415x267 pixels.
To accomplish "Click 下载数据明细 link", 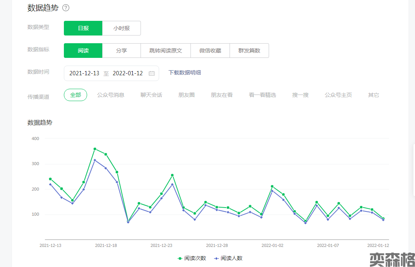I will point(185,73).
